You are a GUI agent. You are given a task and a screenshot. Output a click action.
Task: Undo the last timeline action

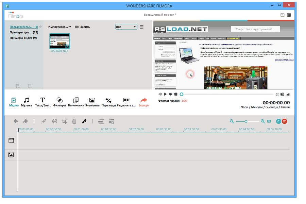pyautogui.click(x=16, y=121)
